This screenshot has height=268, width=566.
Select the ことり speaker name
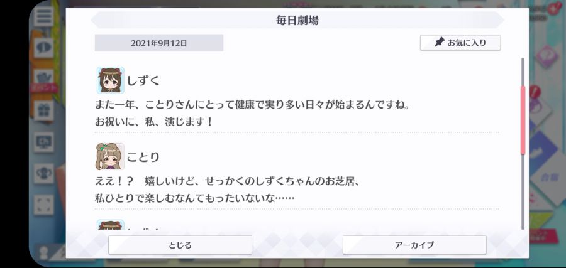point(143,157)
